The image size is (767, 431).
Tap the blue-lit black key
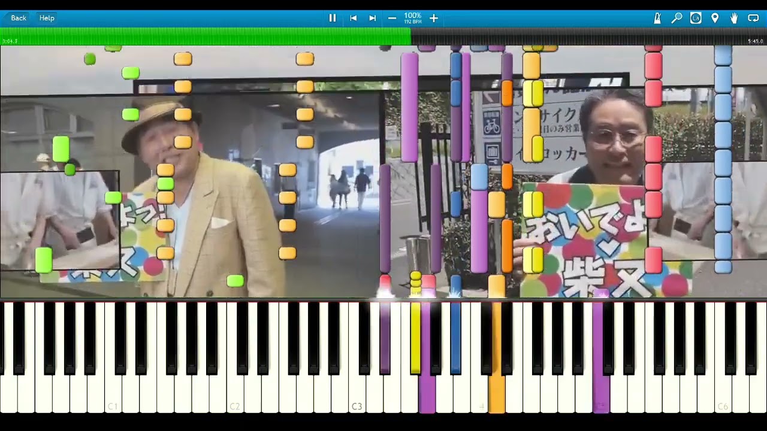456,338
